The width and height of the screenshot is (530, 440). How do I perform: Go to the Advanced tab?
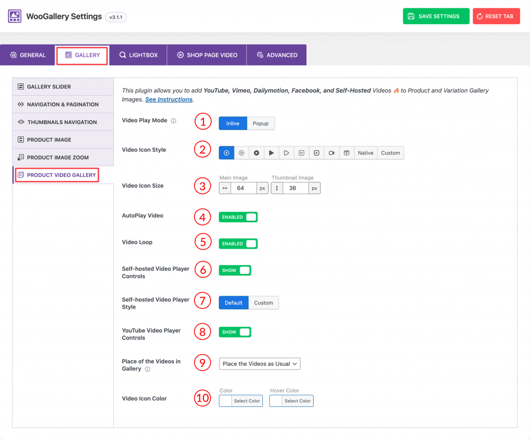point(277,55)
